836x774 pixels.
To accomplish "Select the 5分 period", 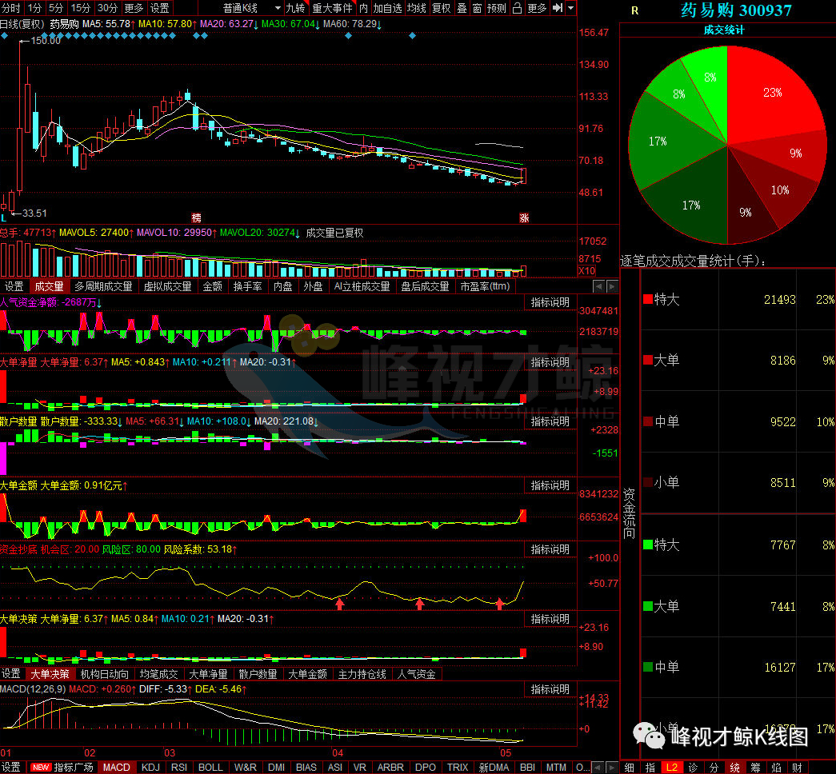I will pos(55,8).
